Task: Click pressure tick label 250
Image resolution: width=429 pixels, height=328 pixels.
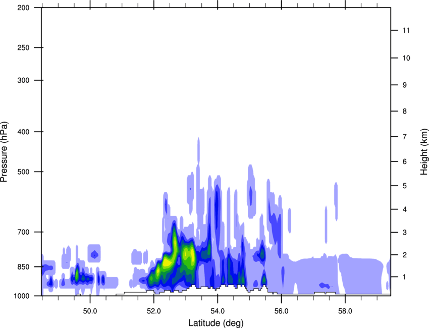Action: [23, 47]
